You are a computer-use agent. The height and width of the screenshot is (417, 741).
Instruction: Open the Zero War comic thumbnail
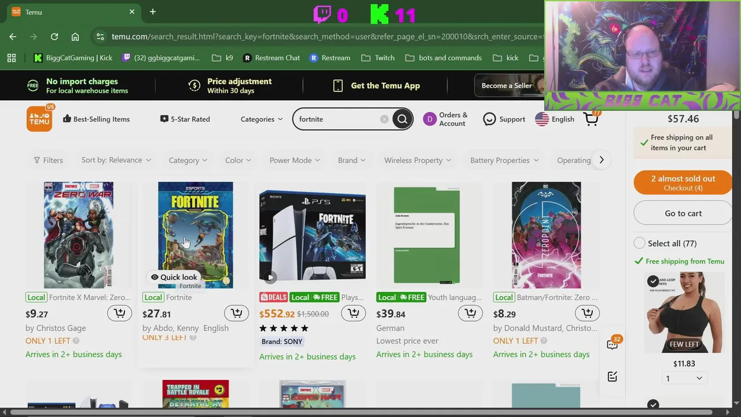click(x=79, y=235)
